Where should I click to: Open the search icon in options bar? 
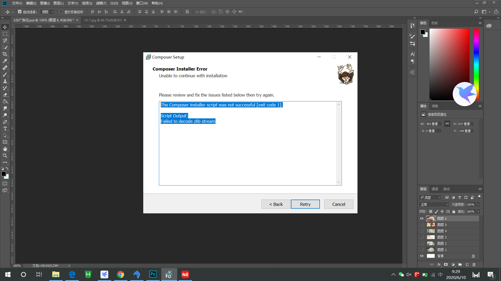476,12
